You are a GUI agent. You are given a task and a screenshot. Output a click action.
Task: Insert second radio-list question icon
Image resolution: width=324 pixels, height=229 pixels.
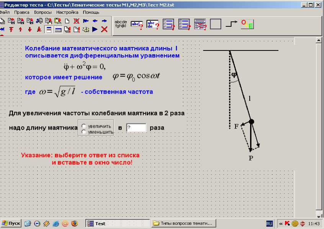coord(184,24)
